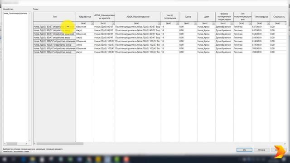The image size is (290, 163).
Task: Click the types table horizontal scrollbar thumb
Action: 60,144
